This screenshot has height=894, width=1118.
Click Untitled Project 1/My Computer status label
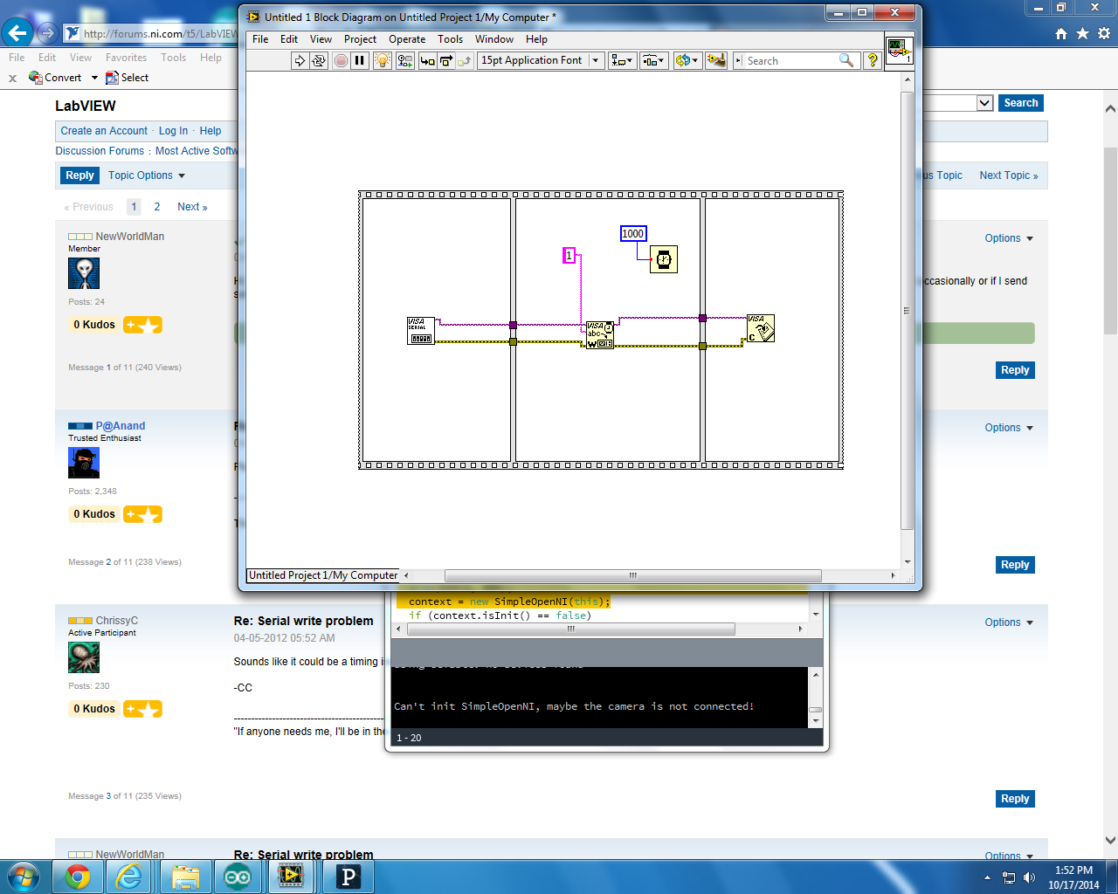[x=323, y=575]
